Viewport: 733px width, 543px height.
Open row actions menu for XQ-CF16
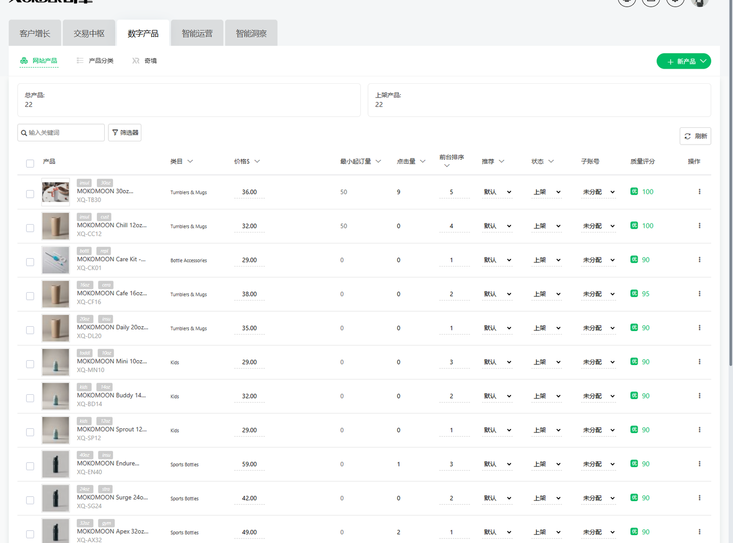[699, 294]
